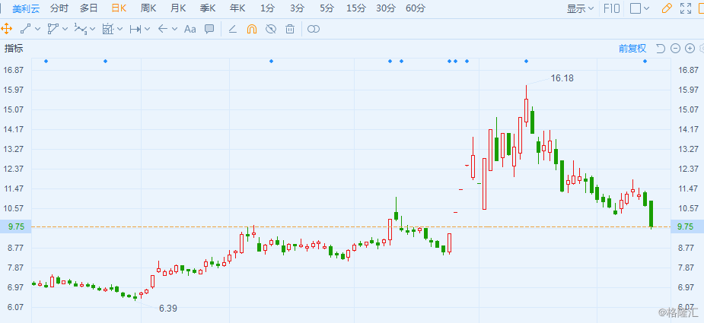Click the trash icon to delete drawings

coord(290,29)
